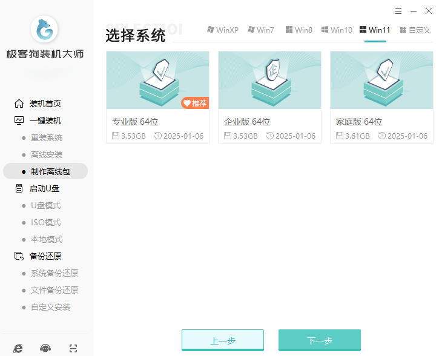This screenshot has width=442, height=356.
Task: Select the 专业版 64位 system thumbnail
Action: point(157,80)
